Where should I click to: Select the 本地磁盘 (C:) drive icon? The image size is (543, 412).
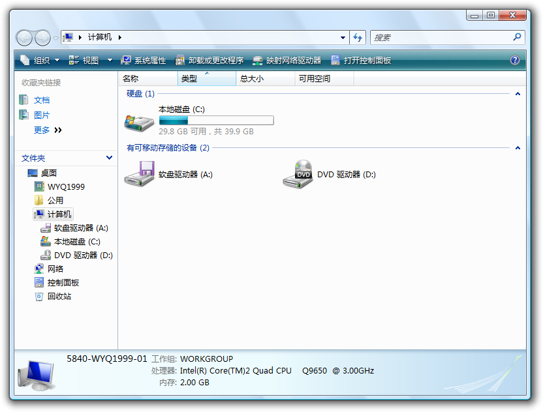click(139, 123)
